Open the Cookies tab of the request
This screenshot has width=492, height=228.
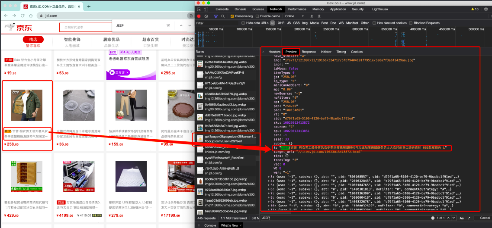(357, 52)
